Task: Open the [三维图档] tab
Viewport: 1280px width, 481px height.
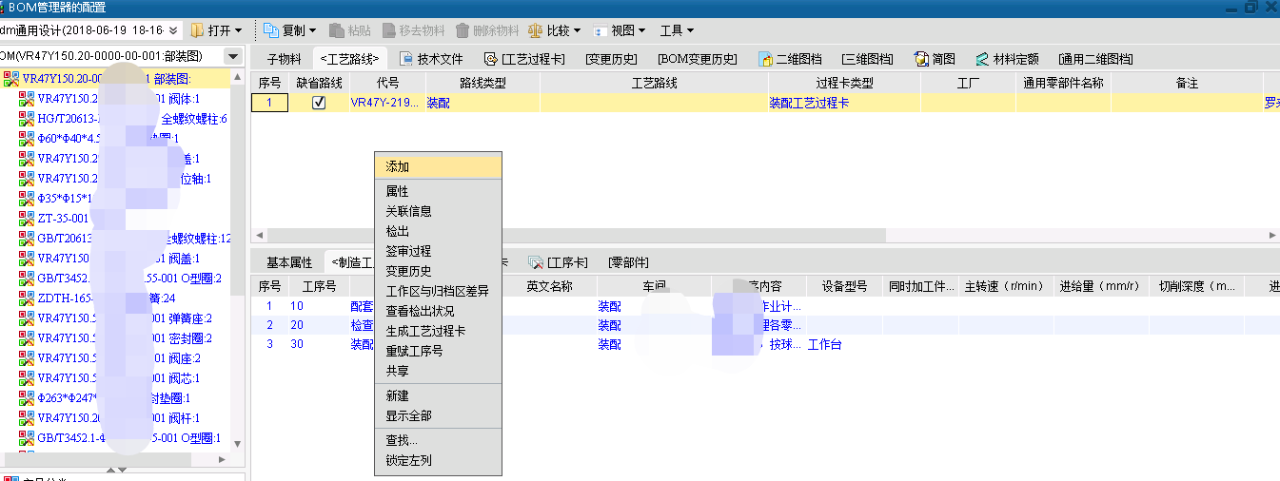Action: point(868,59)
